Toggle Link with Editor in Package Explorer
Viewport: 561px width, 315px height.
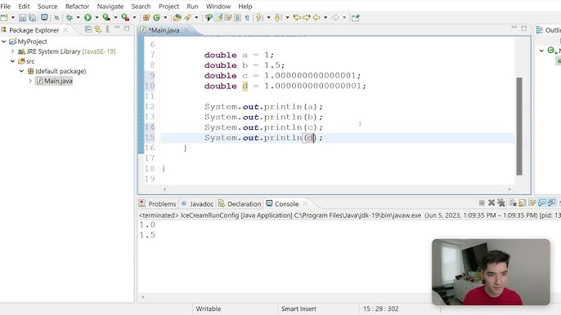coord(97,29)
